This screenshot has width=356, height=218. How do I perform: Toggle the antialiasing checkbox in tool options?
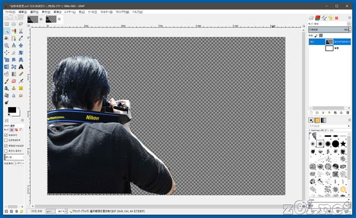(6, 135)
